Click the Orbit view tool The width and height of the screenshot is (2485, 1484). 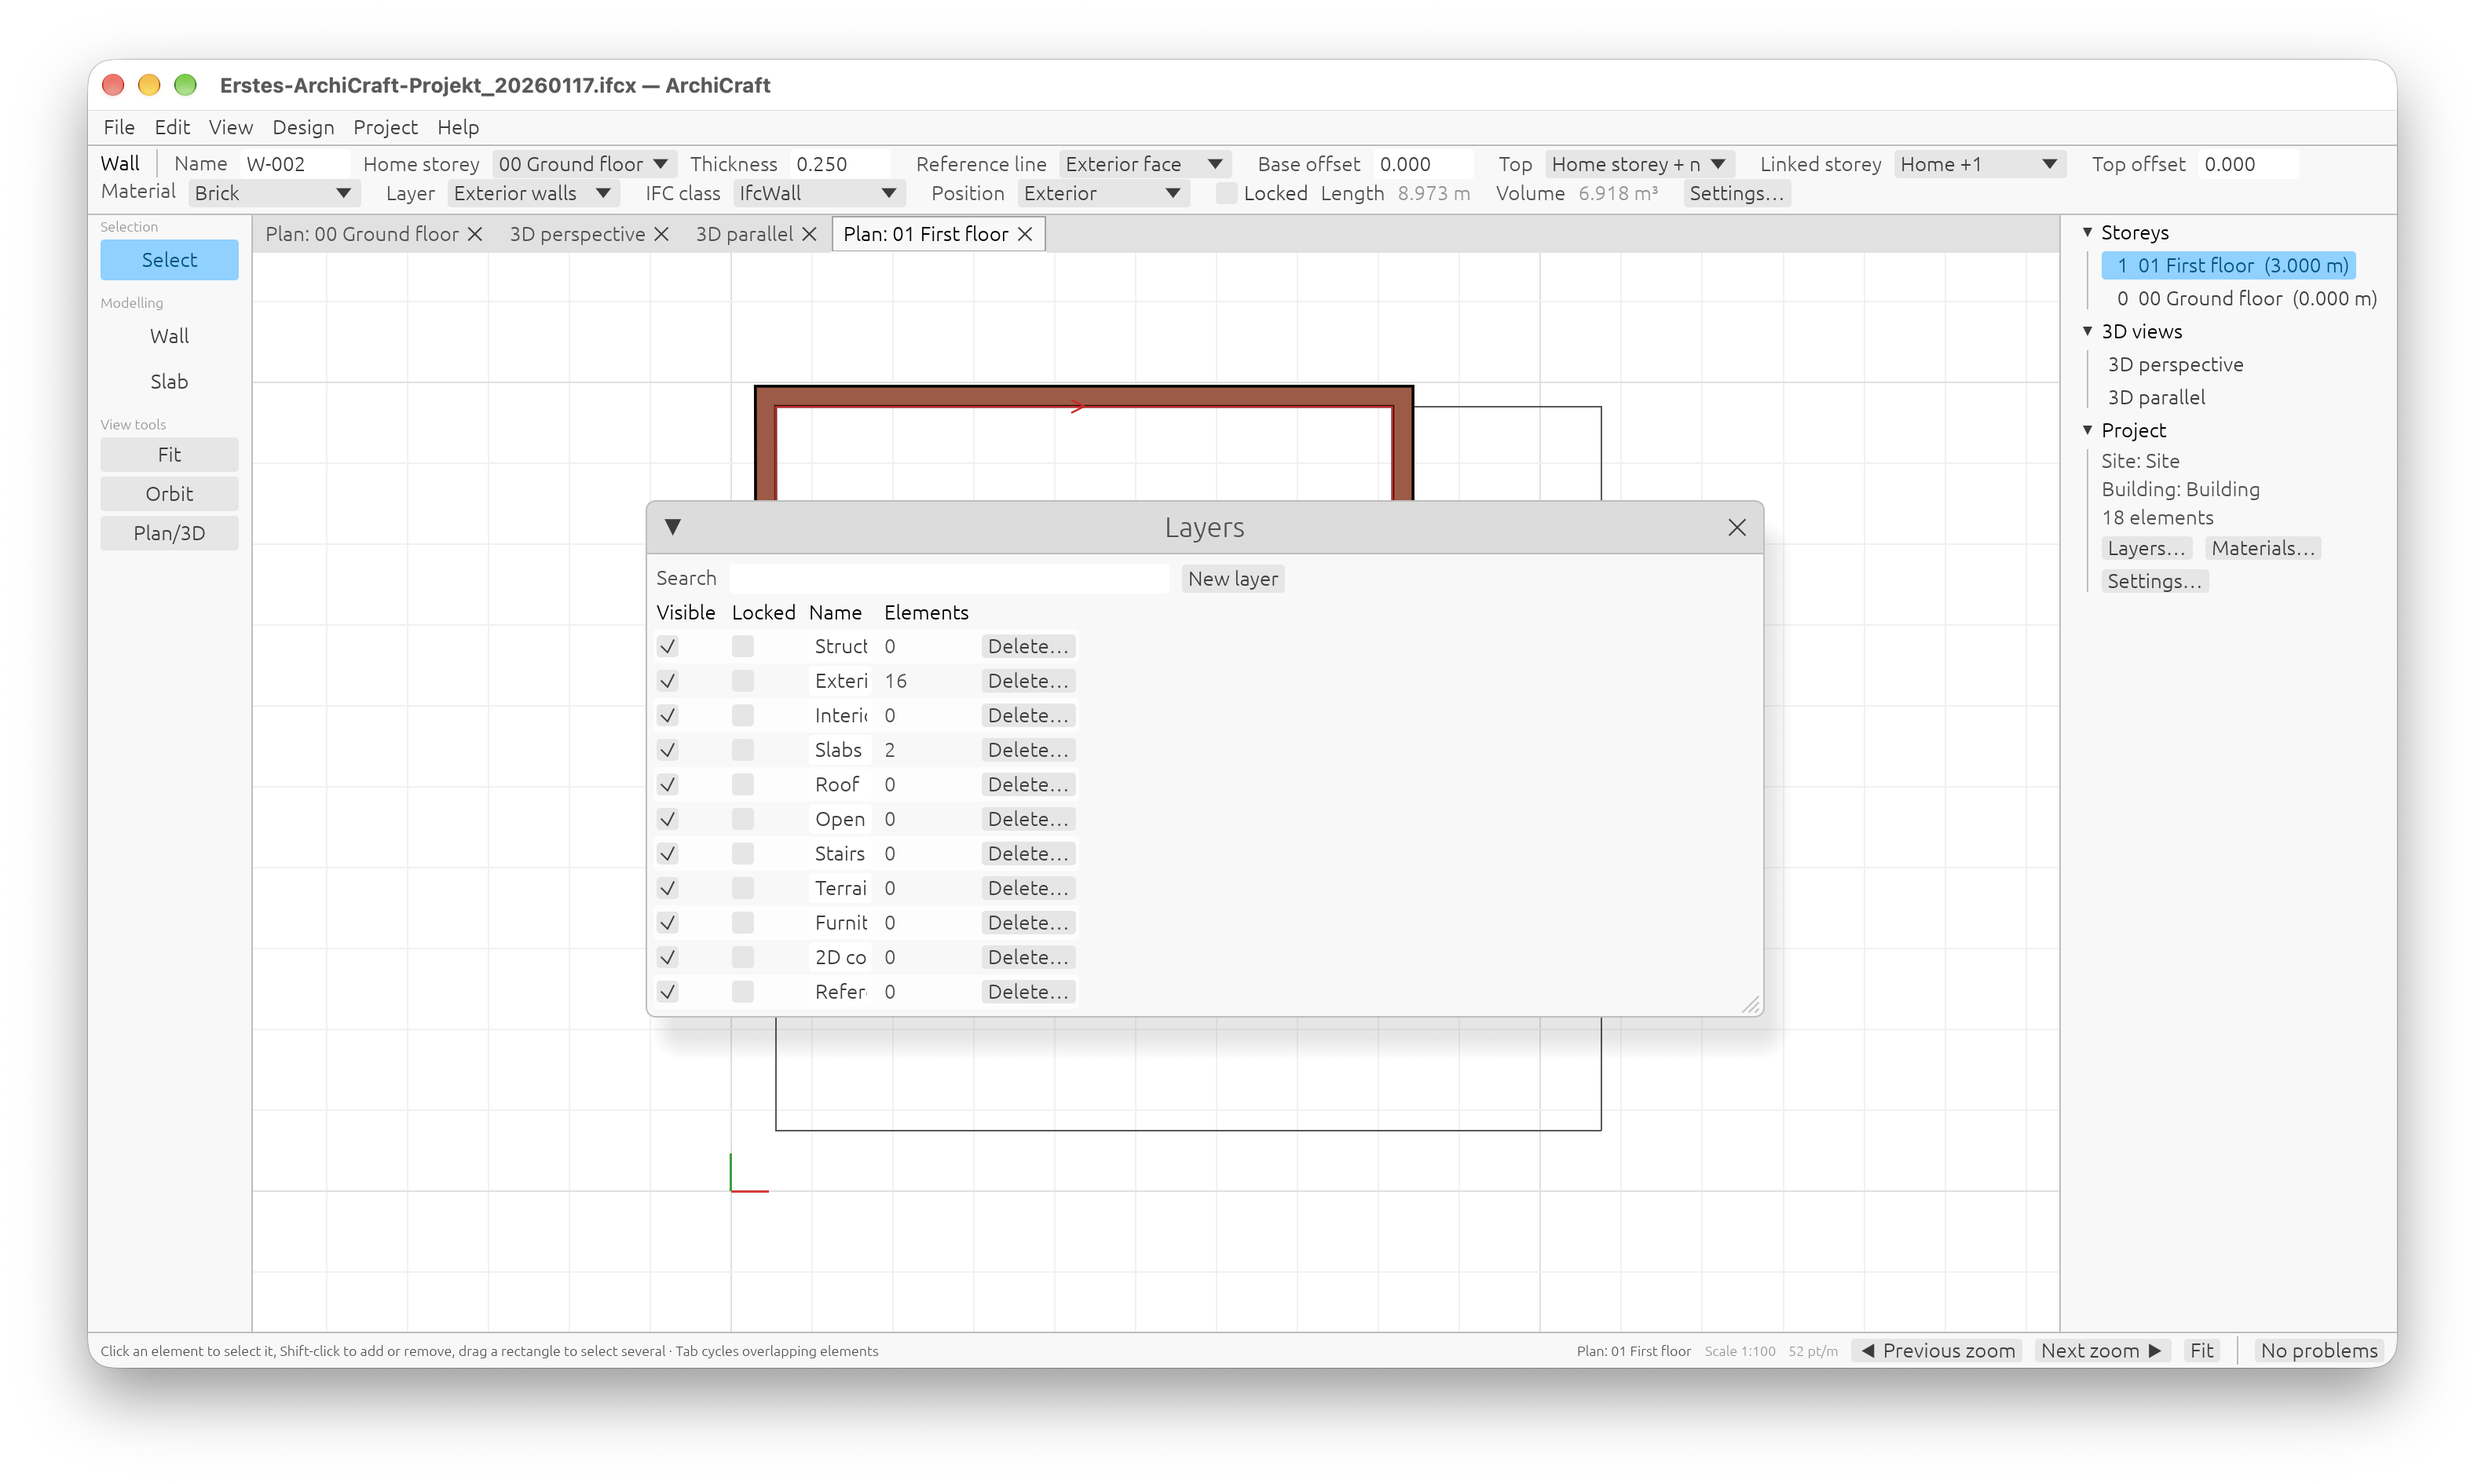169,494
